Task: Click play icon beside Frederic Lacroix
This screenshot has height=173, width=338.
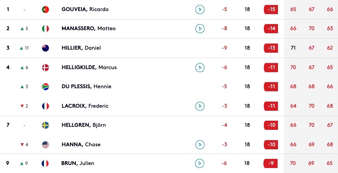Action: (200, 106)
